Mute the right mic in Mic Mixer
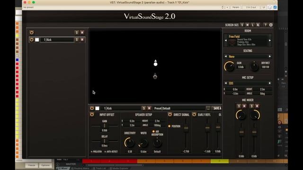The width and height of the screenshot is (303, 170). click(257, 106)
